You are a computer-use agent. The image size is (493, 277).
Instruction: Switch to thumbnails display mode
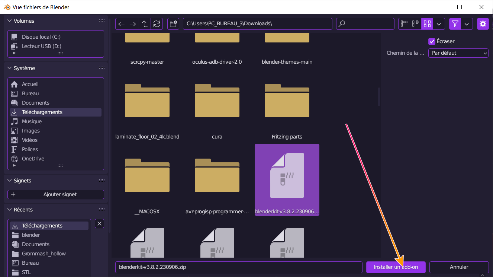[x=427, y=24]
